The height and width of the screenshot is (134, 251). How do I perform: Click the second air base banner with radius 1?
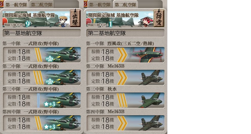coord(120,19)
